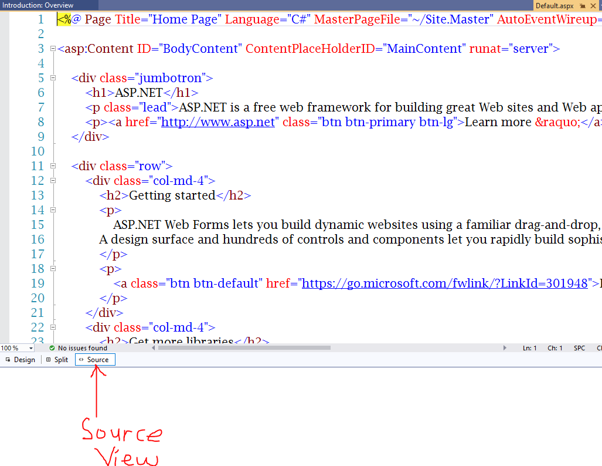The width and height of the screenshot is (602, 466).
Task: Click the "Home Page" title value
Action: click(185, 19)
